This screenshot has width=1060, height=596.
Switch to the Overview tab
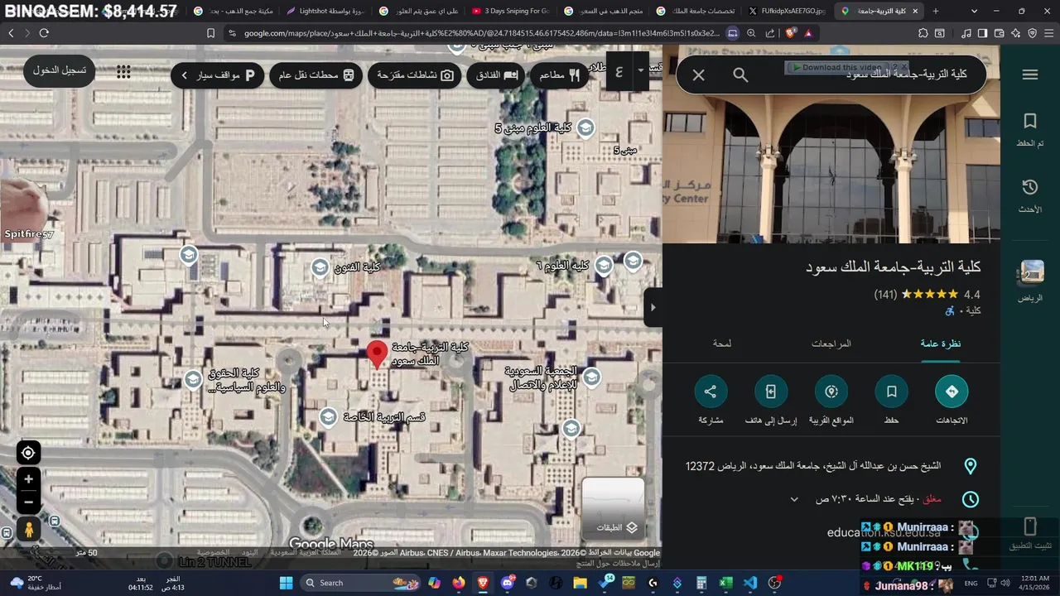coord(941,344)
